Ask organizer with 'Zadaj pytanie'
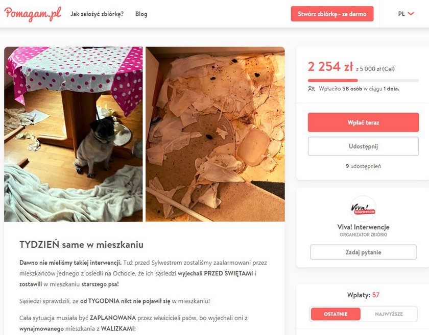This screenshot has height=335, width=429. (x=363, y=252)
